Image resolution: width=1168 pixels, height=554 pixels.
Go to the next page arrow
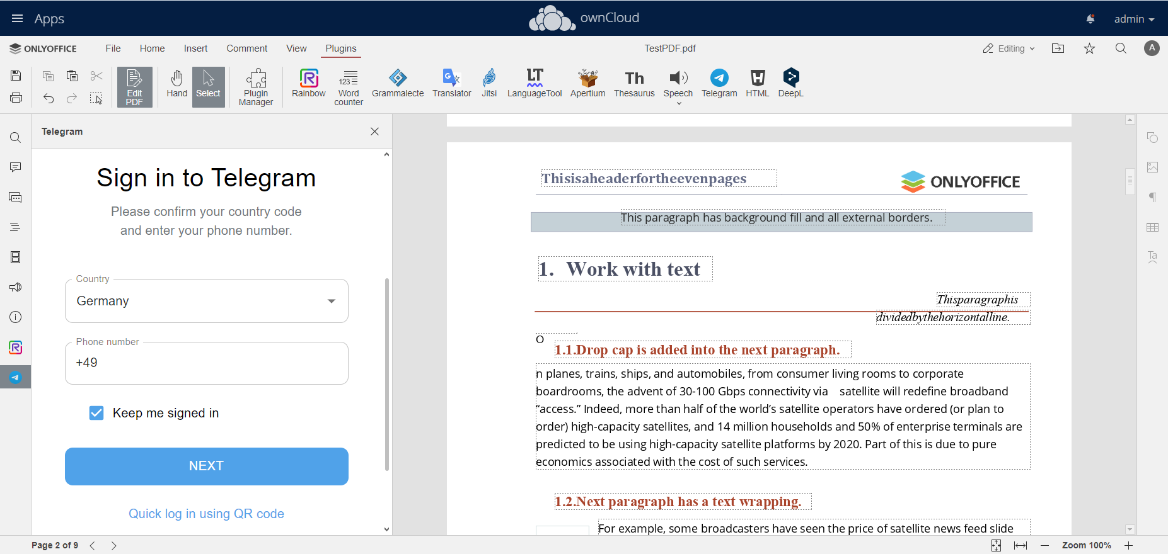[x=114, y=546]
